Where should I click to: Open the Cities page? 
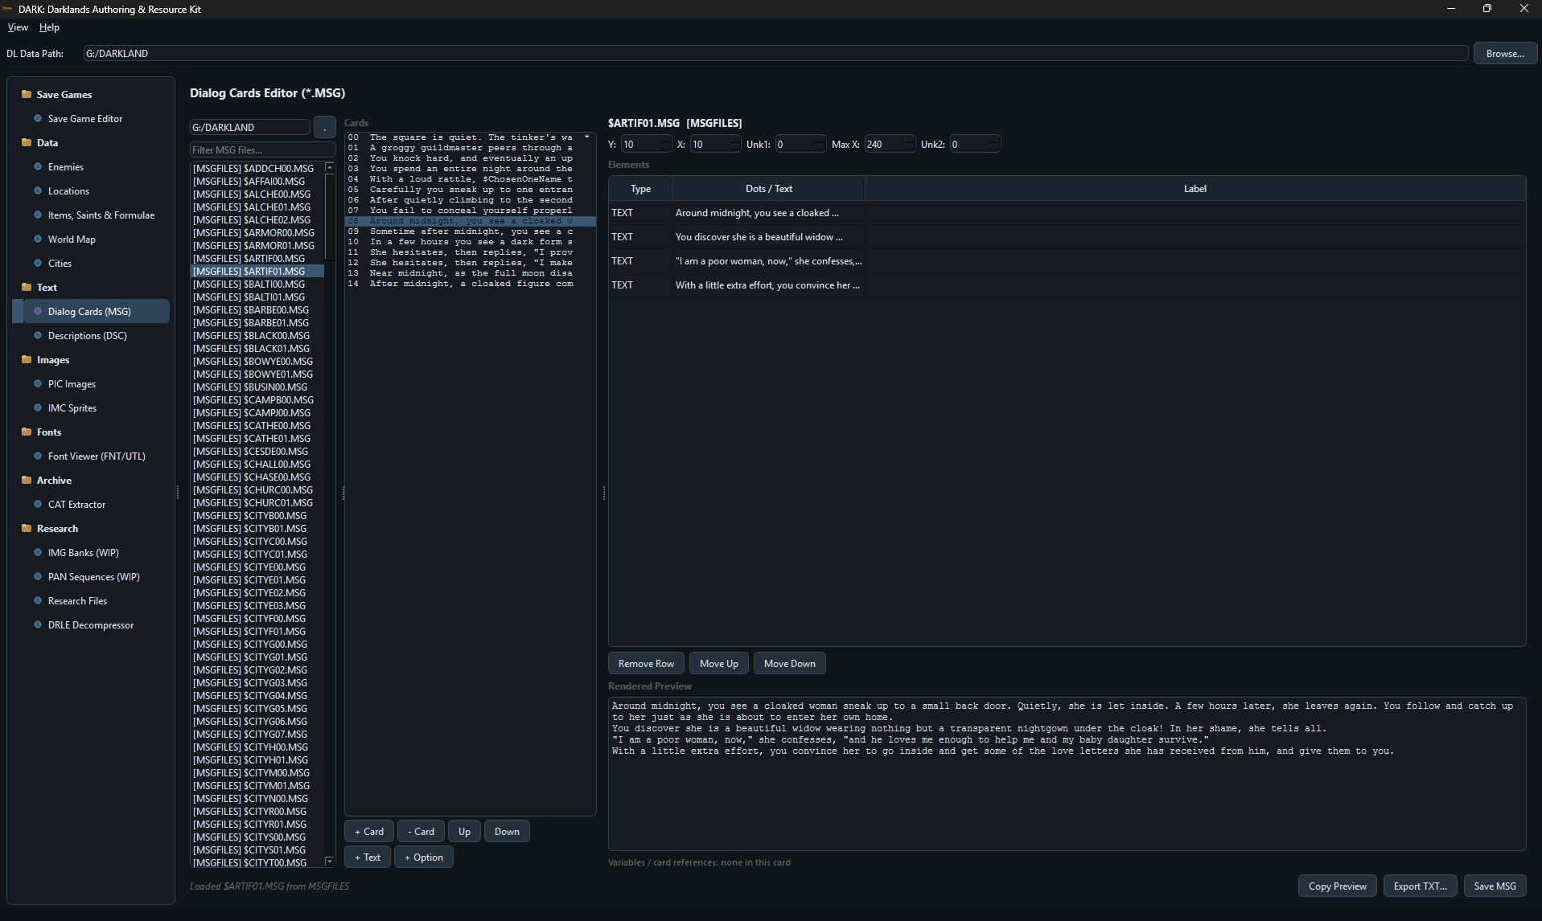click(x=60, y=263)
